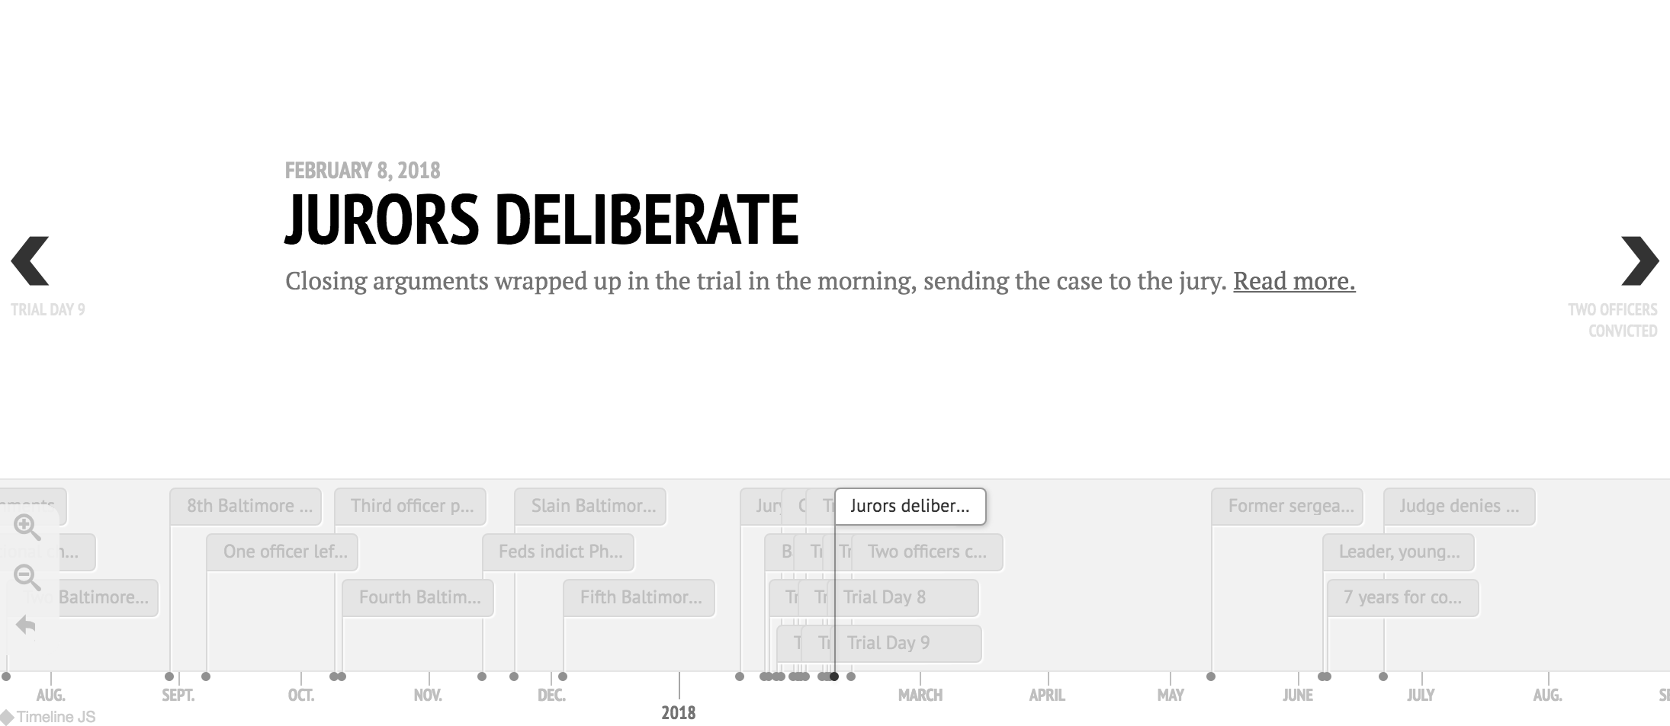Open the Third officer event marker
1670x726 pixels.
coord(410,507)
